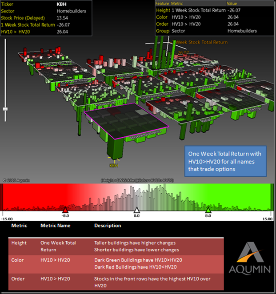This screenshot has width=276, height=294.
Task: Click the -15.00 legend minimum label
Action: [x=7, y=219]
